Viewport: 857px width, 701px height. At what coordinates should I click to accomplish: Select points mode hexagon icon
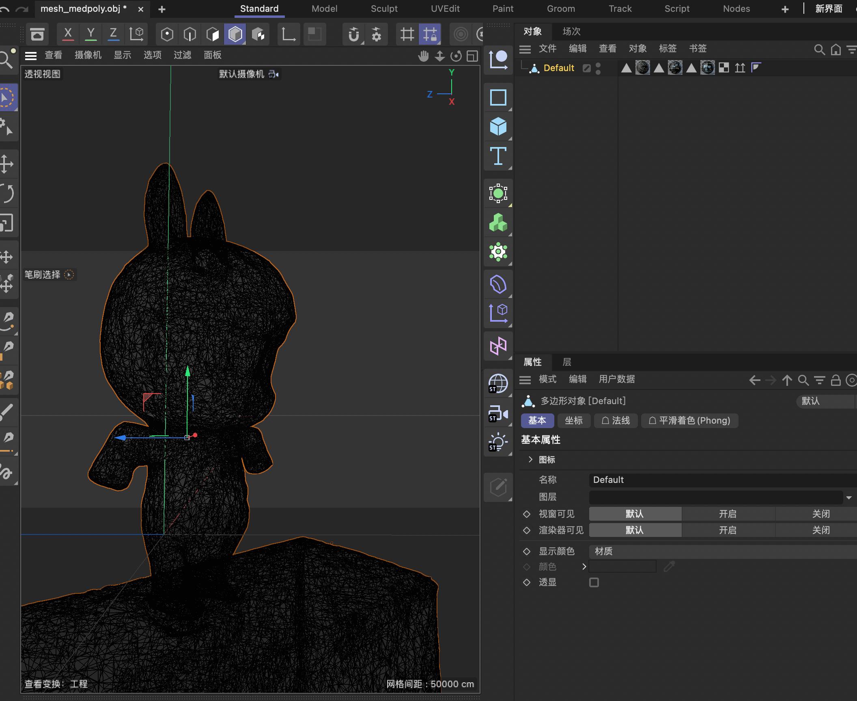tap(167, 34)
